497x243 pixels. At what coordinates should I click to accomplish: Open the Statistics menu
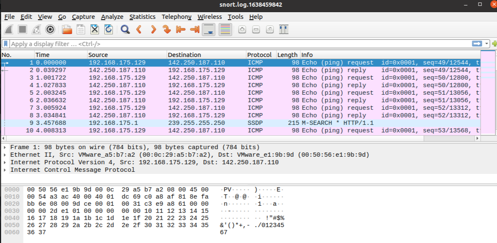(x=142, y=17)
